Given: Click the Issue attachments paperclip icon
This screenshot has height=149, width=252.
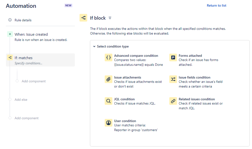Looking at the screenshot, I should pos(108,79).
